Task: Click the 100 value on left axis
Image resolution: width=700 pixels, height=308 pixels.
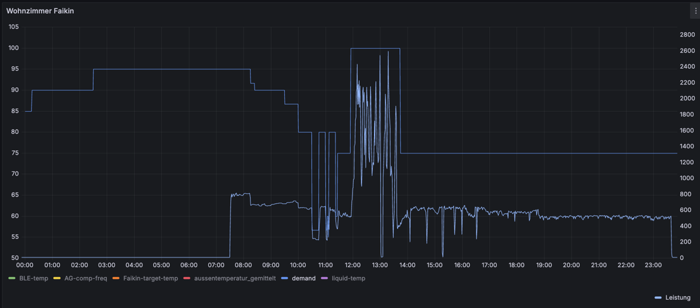Action: pyautogui.click(x=14, y=48)
